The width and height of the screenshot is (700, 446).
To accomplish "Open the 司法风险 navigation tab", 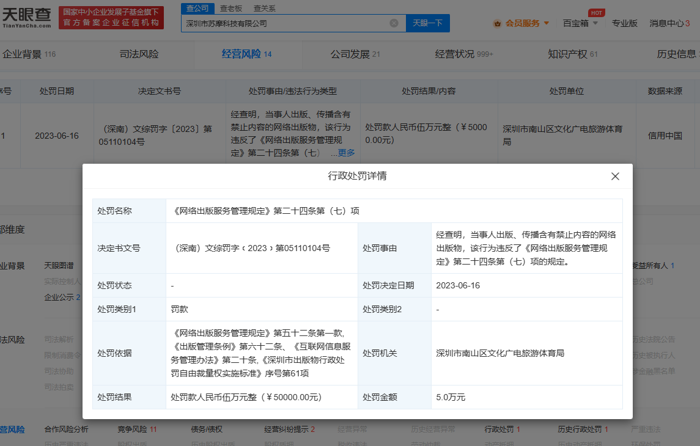I will 139,54.
